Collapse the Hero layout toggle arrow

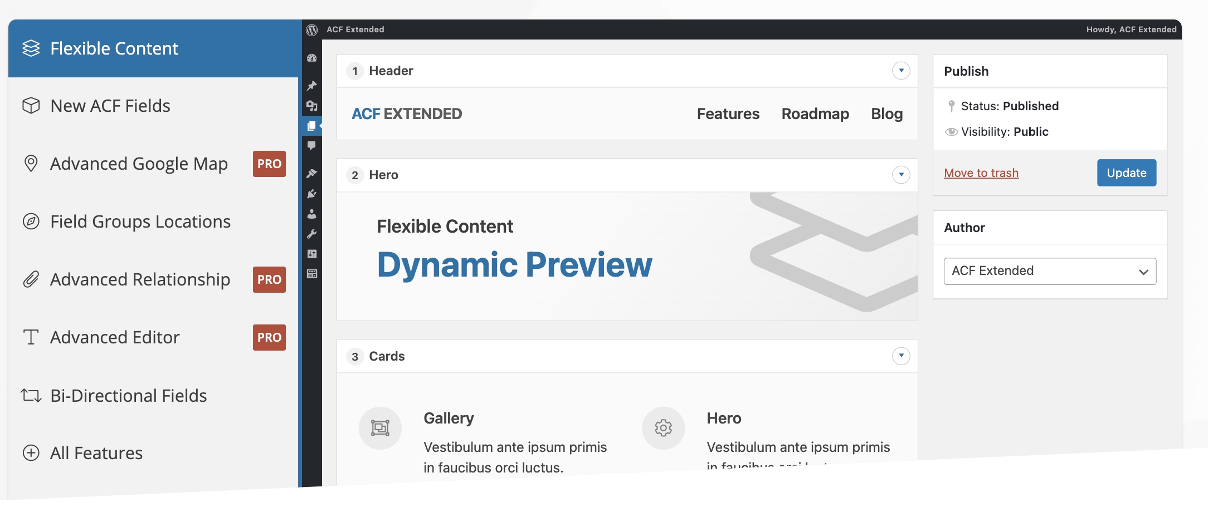[900, 175]
